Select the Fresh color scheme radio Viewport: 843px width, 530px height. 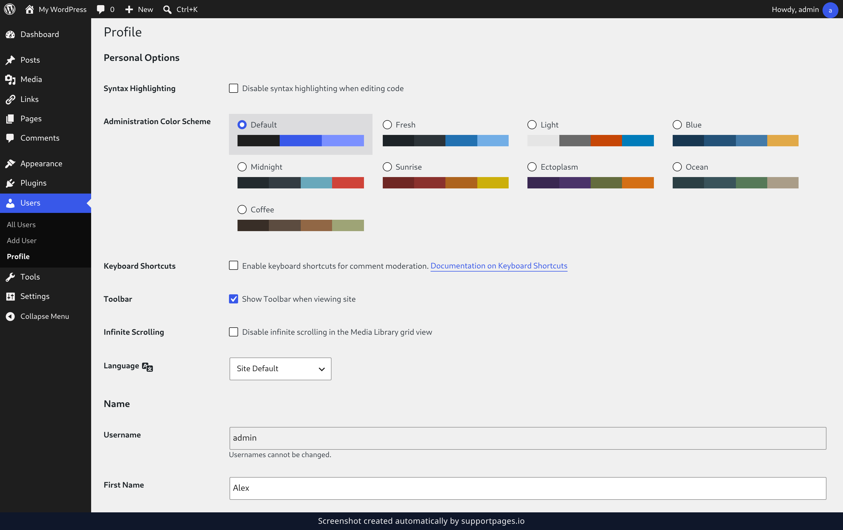(x=387, y=125)
